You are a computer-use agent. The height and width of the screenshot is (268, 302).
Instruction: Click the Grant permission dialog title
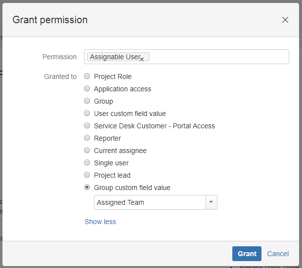50,20
